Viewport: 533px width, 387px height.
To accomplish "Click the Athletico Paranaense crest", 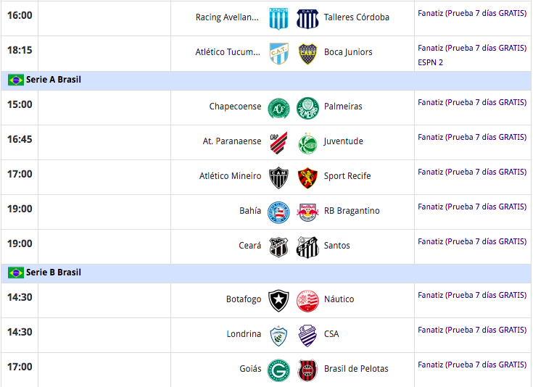I will pos(278,142).
